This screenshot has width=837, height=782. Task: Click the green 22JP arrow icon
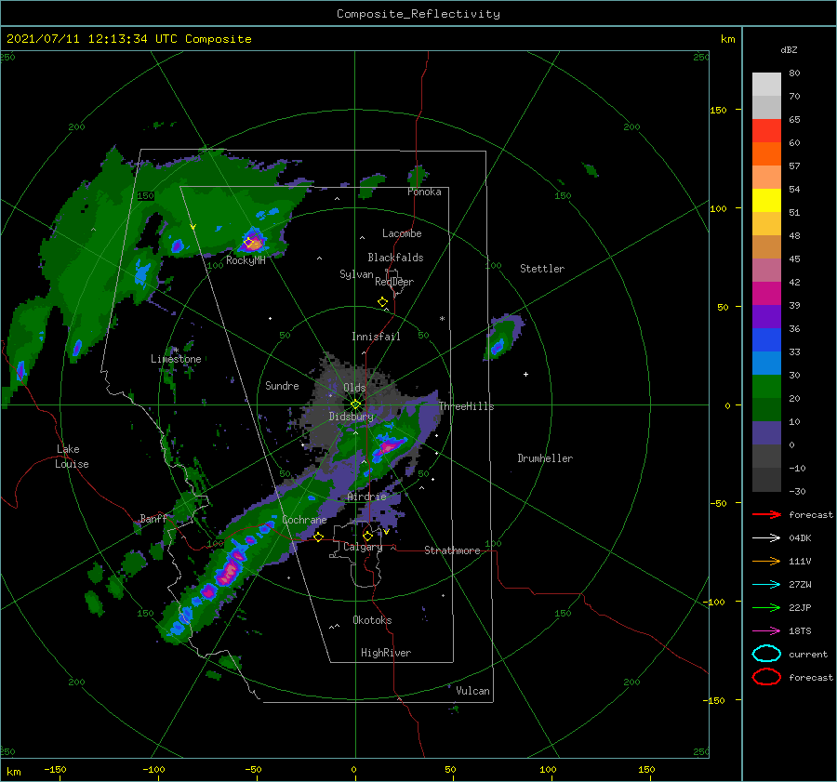tap(766, 607)
